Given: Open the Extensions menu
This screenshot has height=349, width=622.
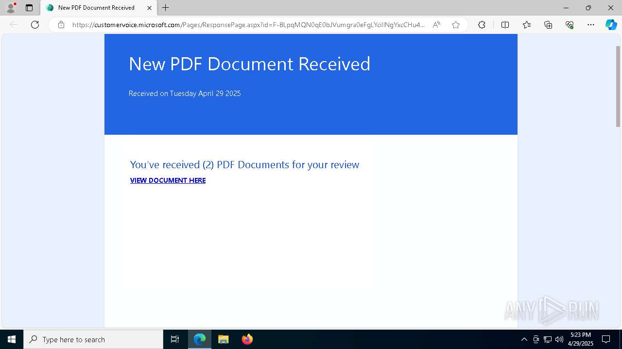Looking at the screenshot, I should [482, 25].
